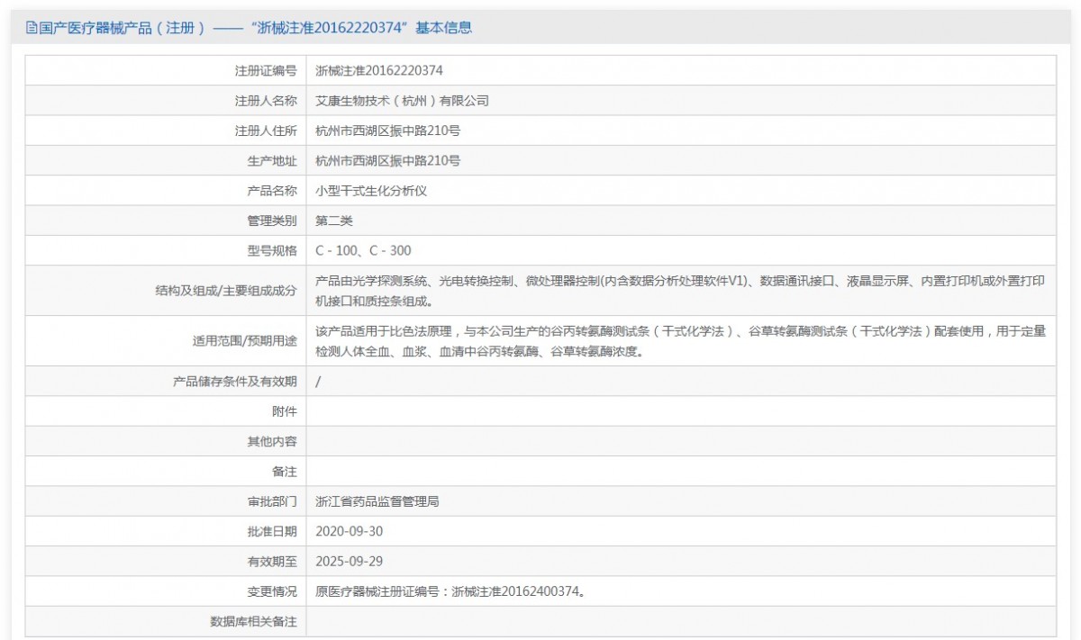Click the label "有效期至"
The width and height of the screenshot is (1081, 640).
click(x=272, y=562)
